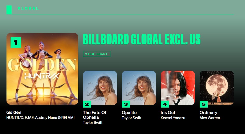
Task: Click the View Chart button
Action: pyautogui.click(x=96, y=54)
